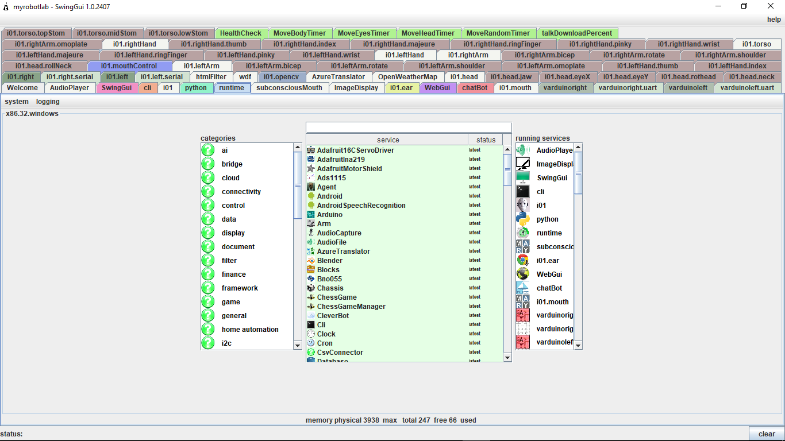Select the ChessGameManager service row

click(405, 307)
